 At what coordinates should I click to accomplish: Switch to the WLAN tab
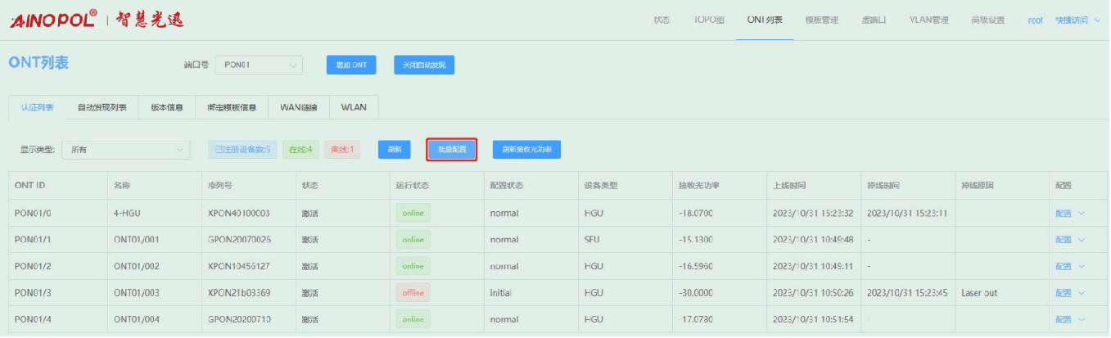354,107
